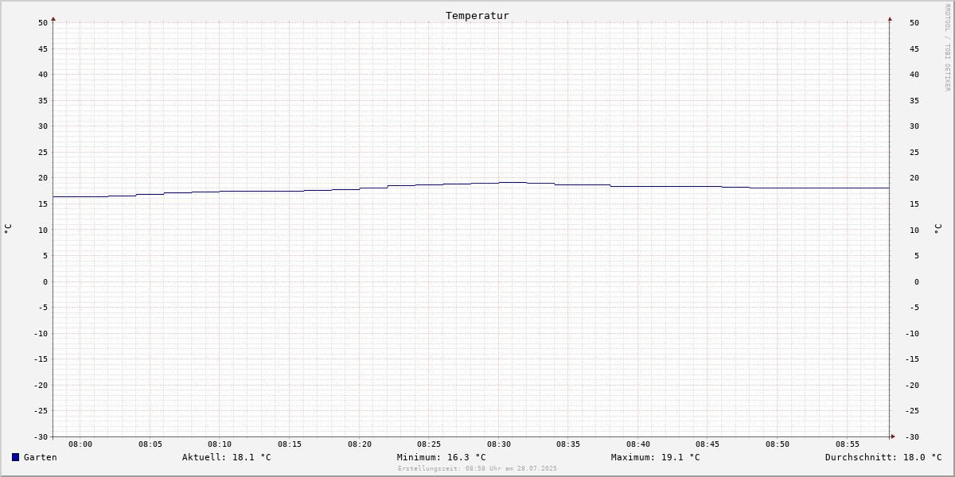Click the 08:40 time axis label

pyautogui.click(x=638, y=444)
